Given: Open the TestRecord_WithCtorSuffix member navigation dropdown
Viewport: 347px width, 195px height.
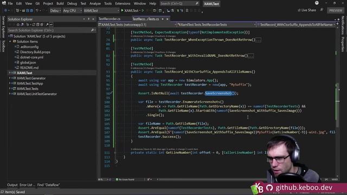Looking at the screenshot, I should [296, 24].
